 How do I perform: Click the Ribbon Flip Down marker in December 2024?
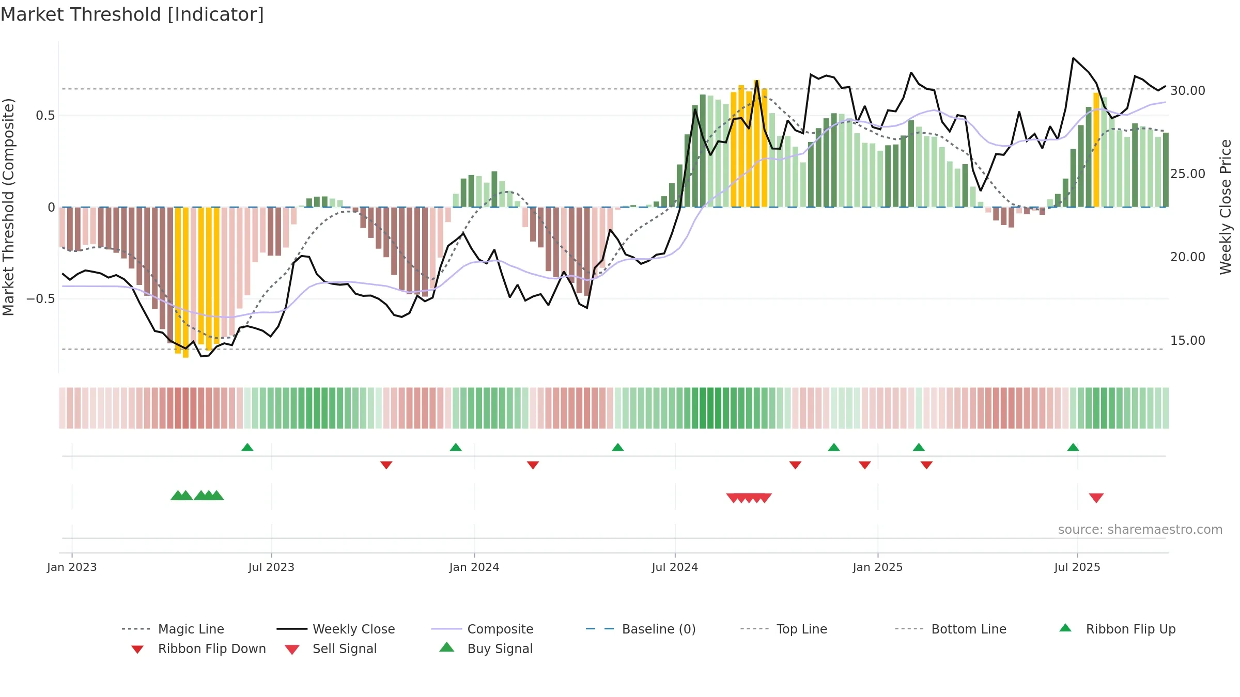pos(865,465)
